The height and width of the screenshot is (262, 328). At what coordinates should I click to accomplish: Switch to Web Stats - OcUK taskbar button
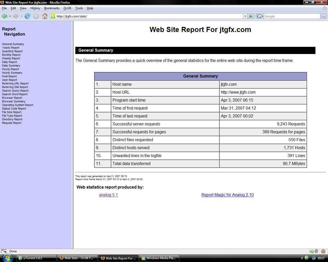pyautogui.click(x=78, y=258)
